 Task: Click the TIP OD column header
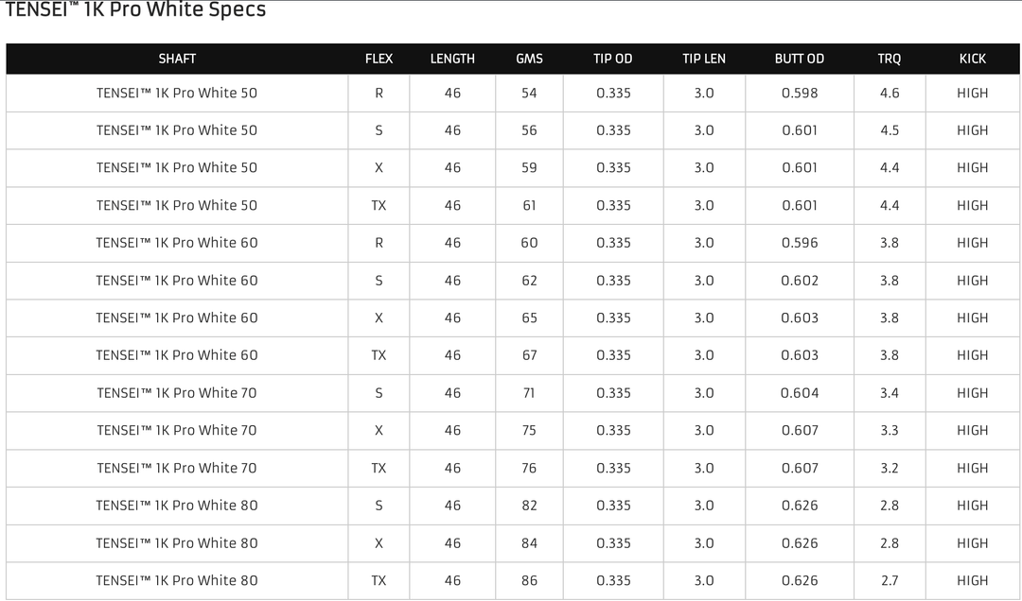click(x=613, y=59)
